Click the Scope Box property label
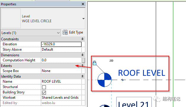The height and width of the screenshot is (107, 186). [x=11, y=71]
